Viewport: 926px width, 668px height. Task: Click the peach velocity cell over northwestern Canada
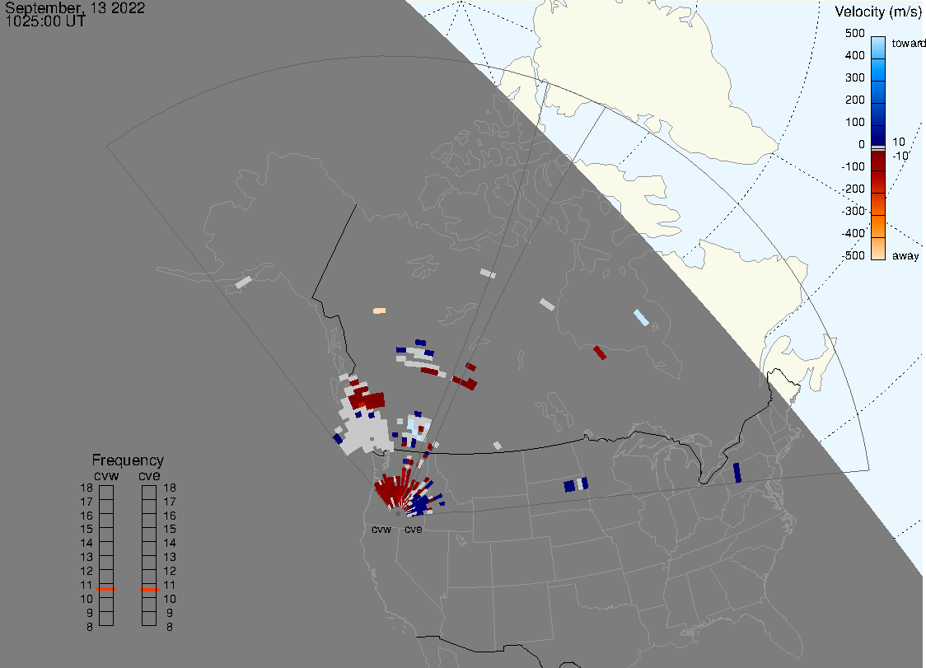(379, 311)
